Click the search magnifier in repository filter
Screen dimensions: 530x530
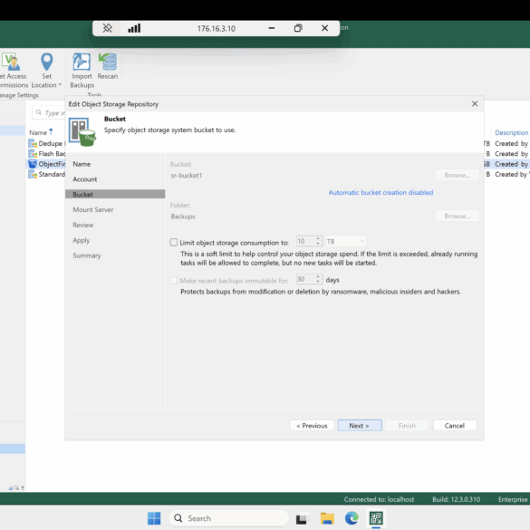(x=39, y=112)
